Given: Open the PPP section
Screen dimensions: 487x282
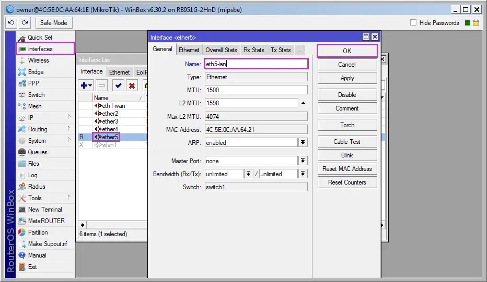Looking at the screenshot, I should pyautogui.click(x=45, y=83).
